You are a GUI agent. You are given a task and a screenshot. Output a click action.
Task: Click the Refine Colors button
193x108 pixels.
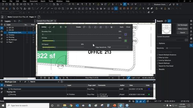(x=182, y=29)
